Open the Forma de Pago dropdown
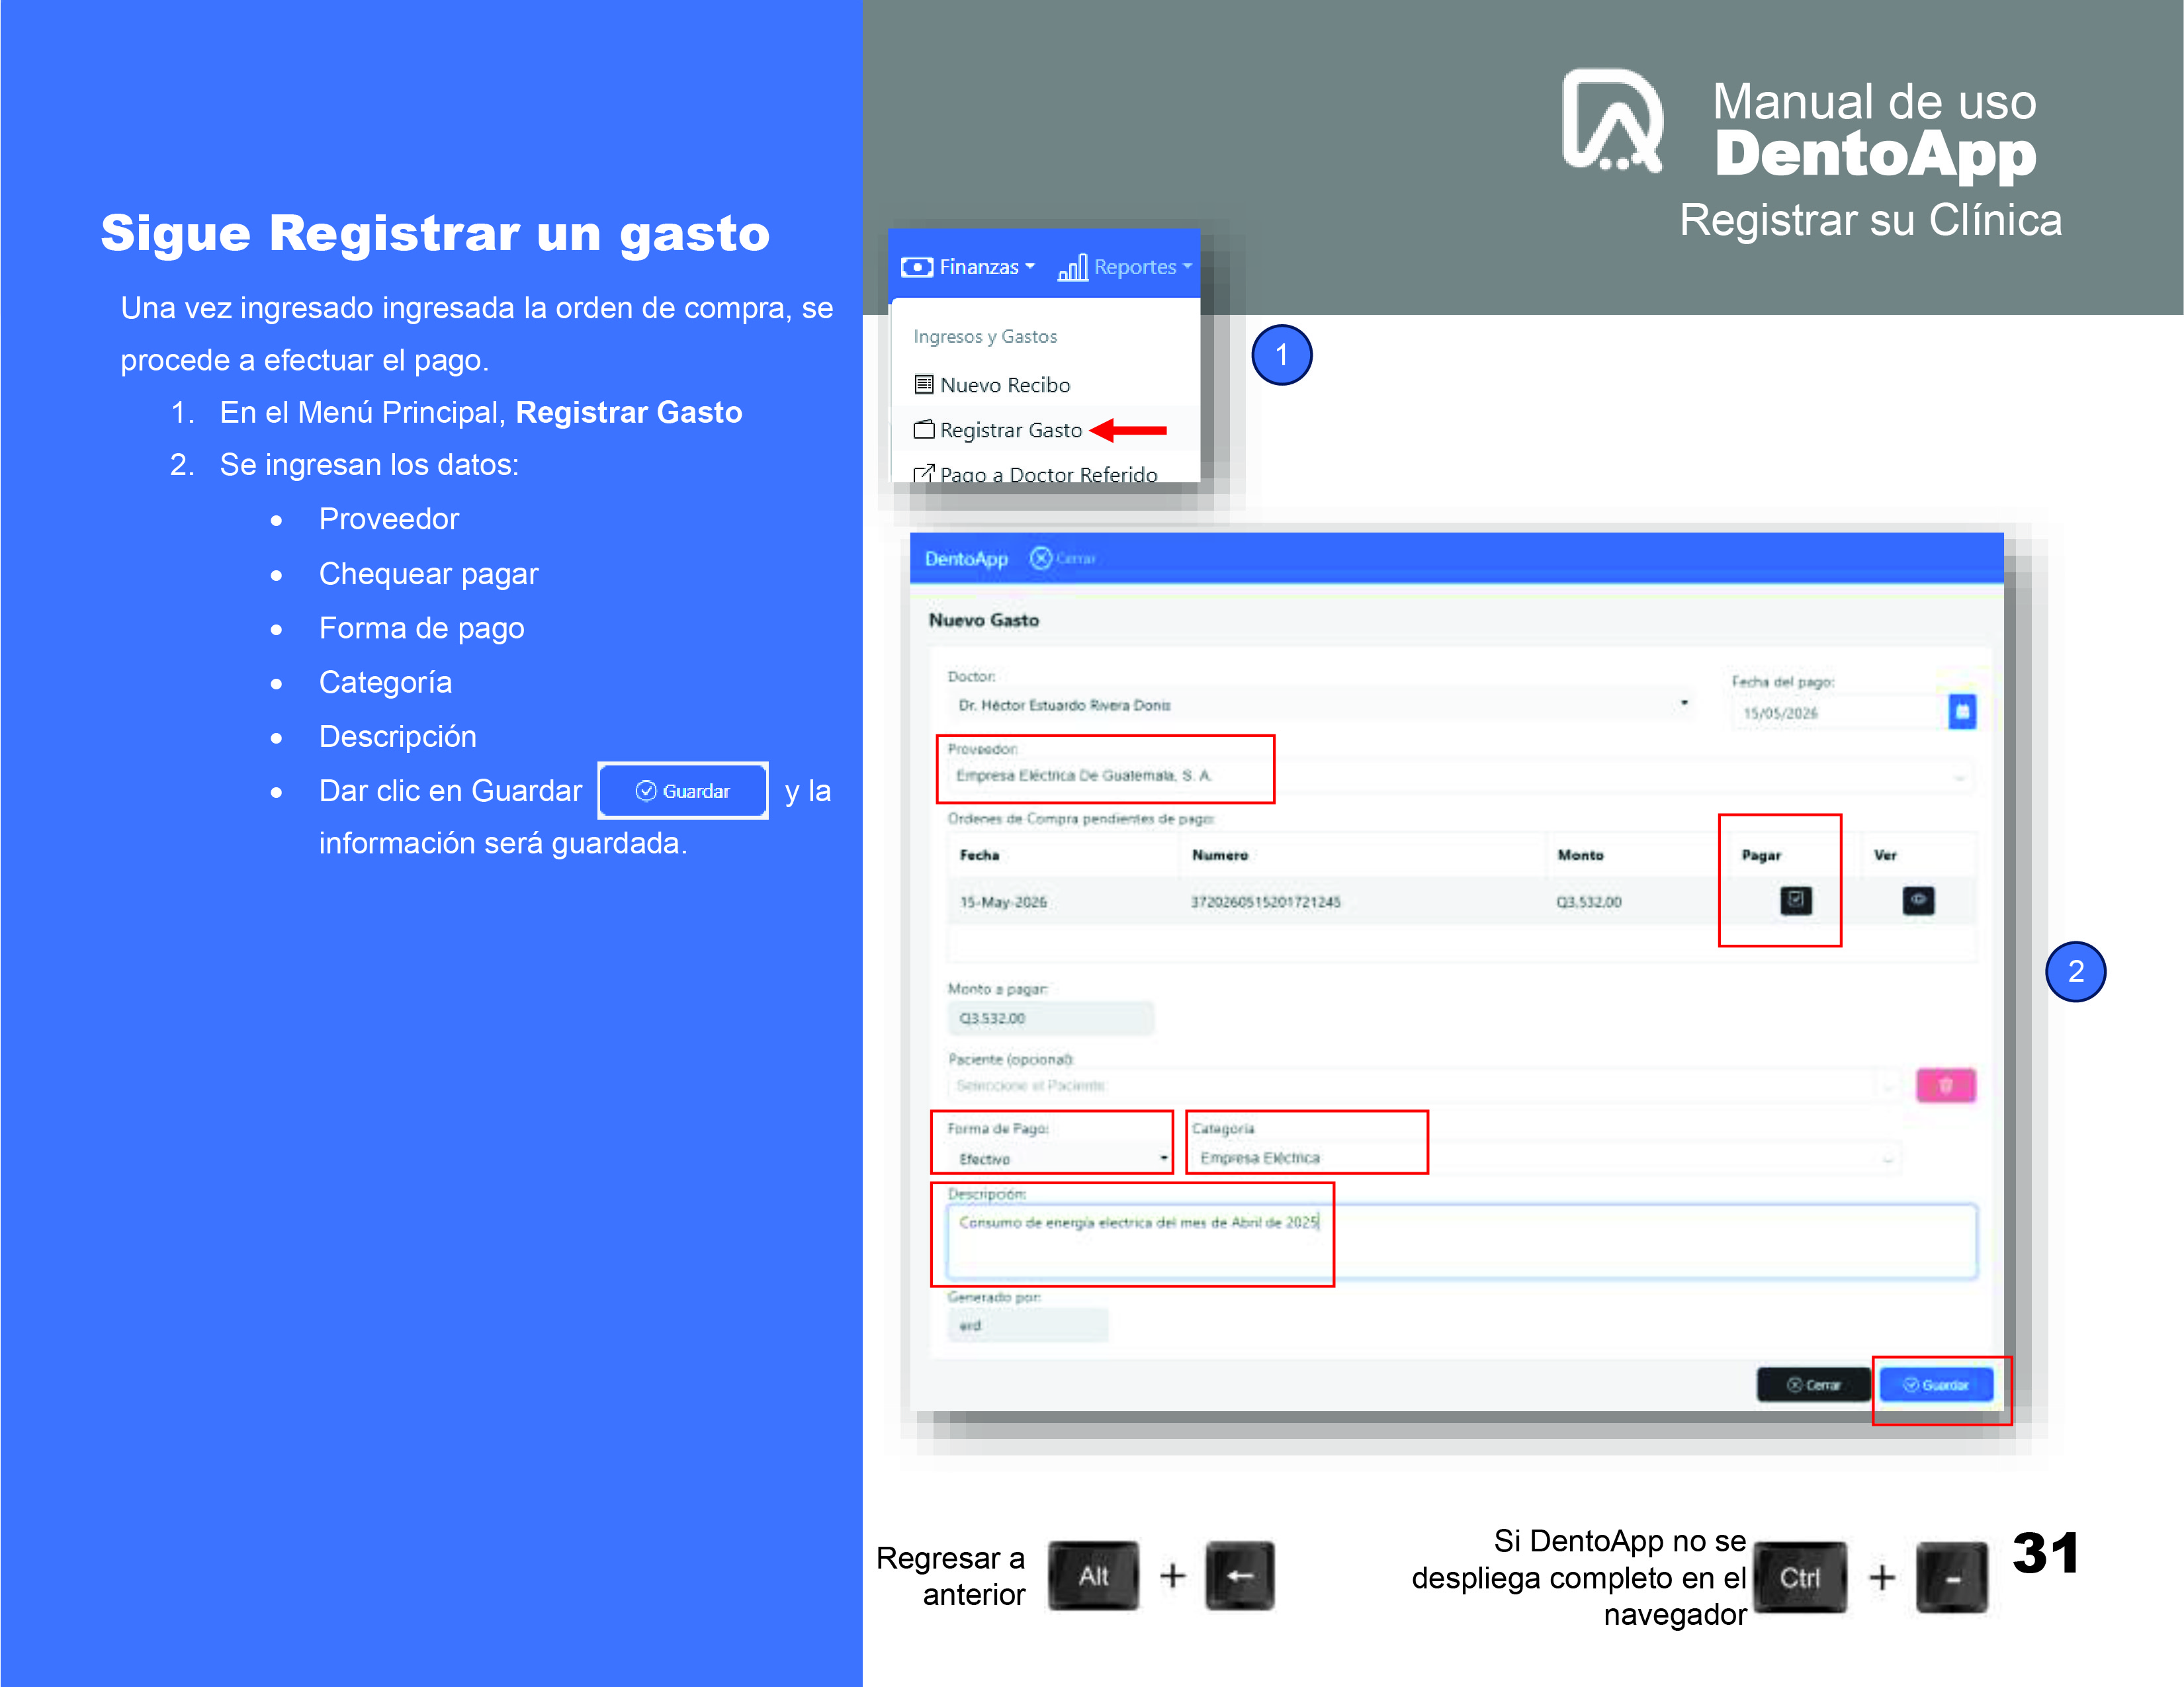The height and width of the screenshot is (1687, 2184). click(x=1059, y=1158)
